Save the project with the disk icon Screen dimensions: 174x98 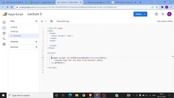51,21
